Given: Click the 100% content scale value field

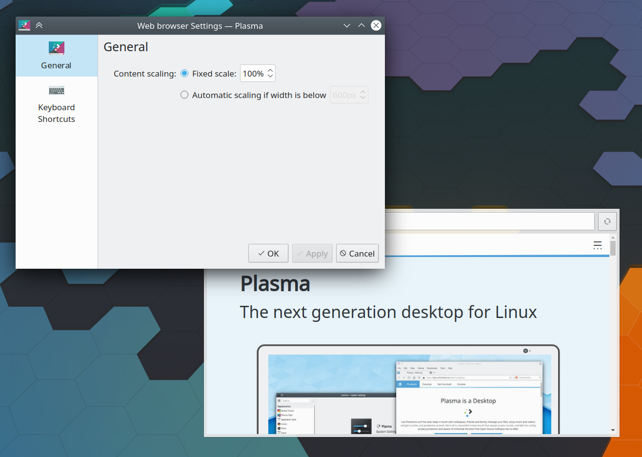Looking at the screenshot, I should [253, 73].
